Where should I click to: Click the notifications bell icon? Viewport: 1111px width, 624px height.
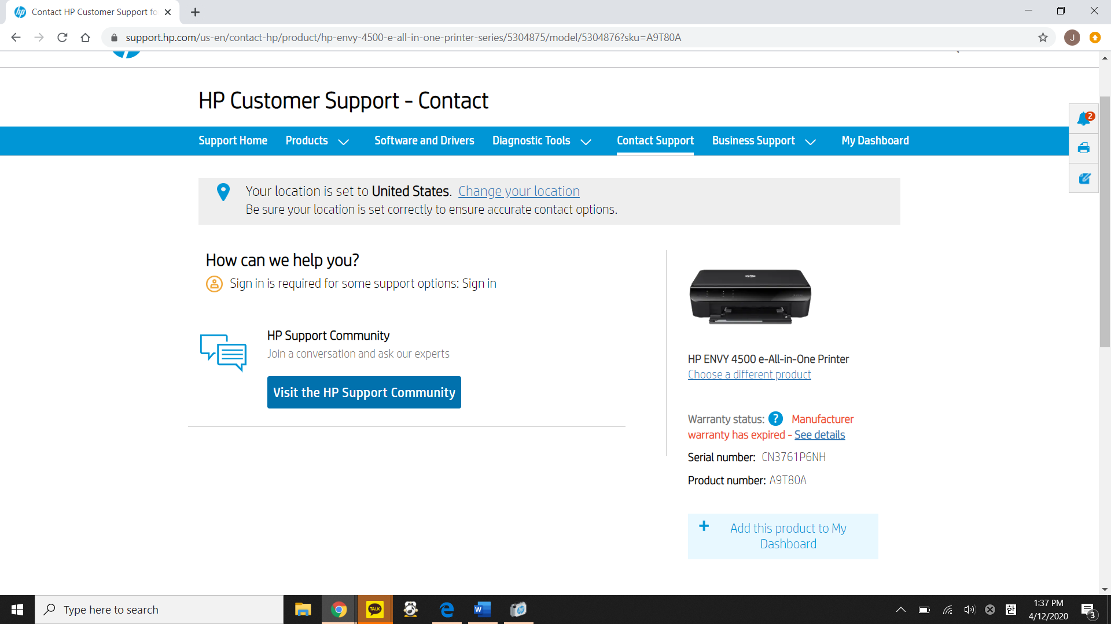coord(1084,119)
